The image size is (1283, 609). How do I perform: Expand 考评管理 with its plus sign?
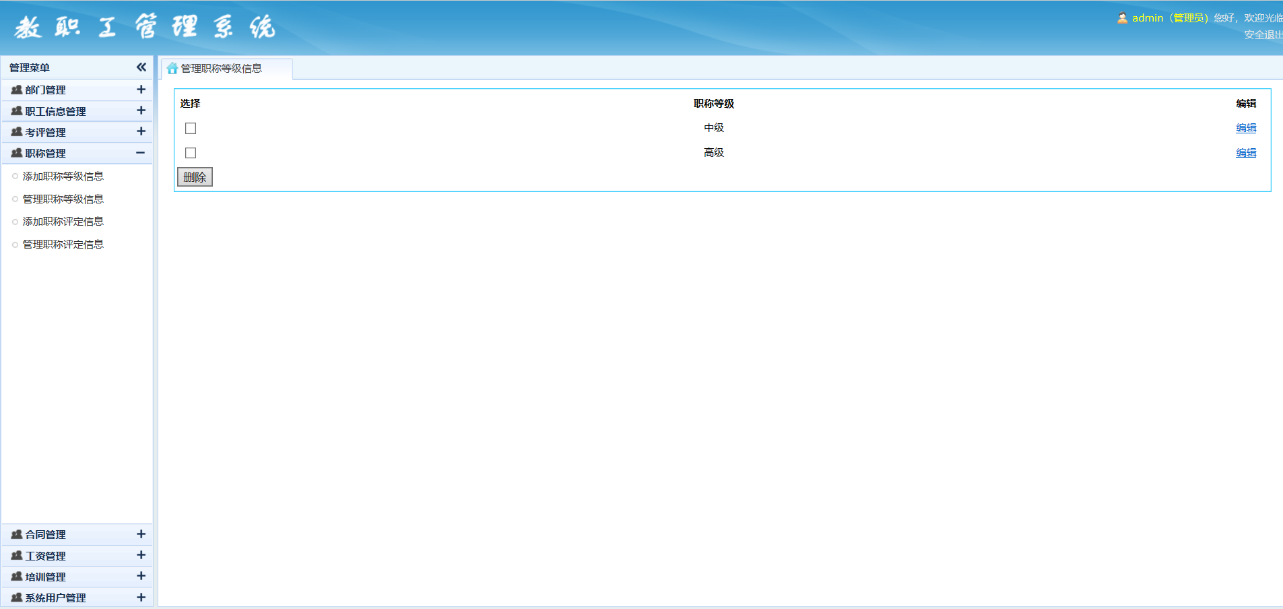(x=141, y=131)
